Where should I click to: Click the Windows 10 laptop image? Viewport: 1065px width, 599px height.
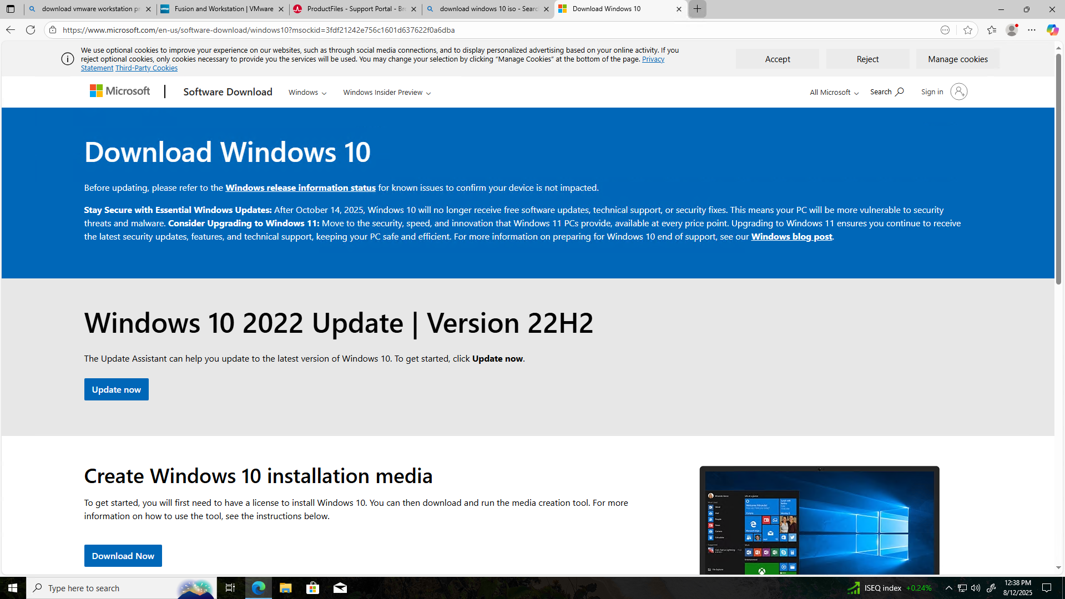819,520
